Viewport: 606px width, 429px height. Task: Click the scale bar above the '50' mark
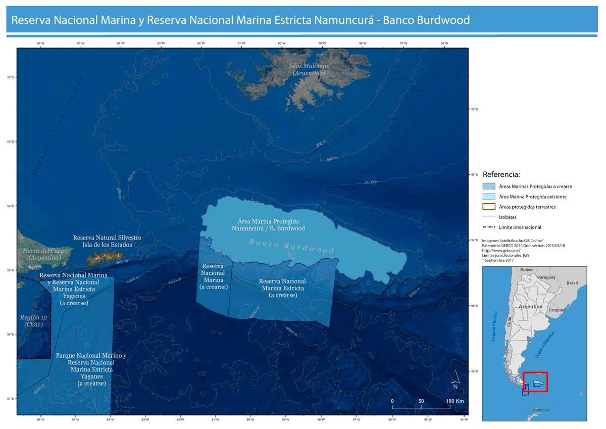pos(421,407)
